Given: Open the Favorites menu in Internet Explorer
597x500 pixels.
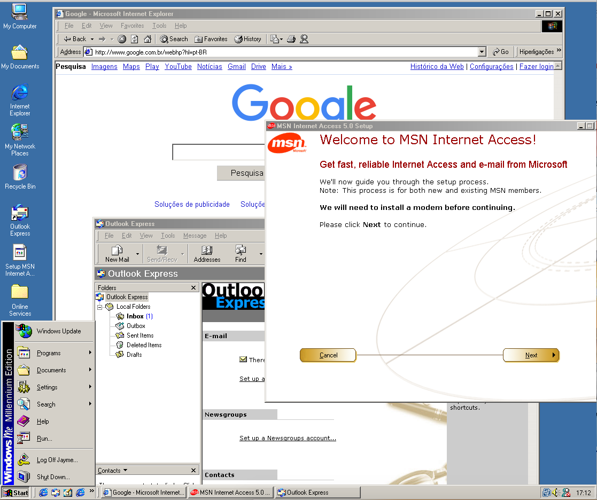Looking at the screenshot, I should click(132, 26).
